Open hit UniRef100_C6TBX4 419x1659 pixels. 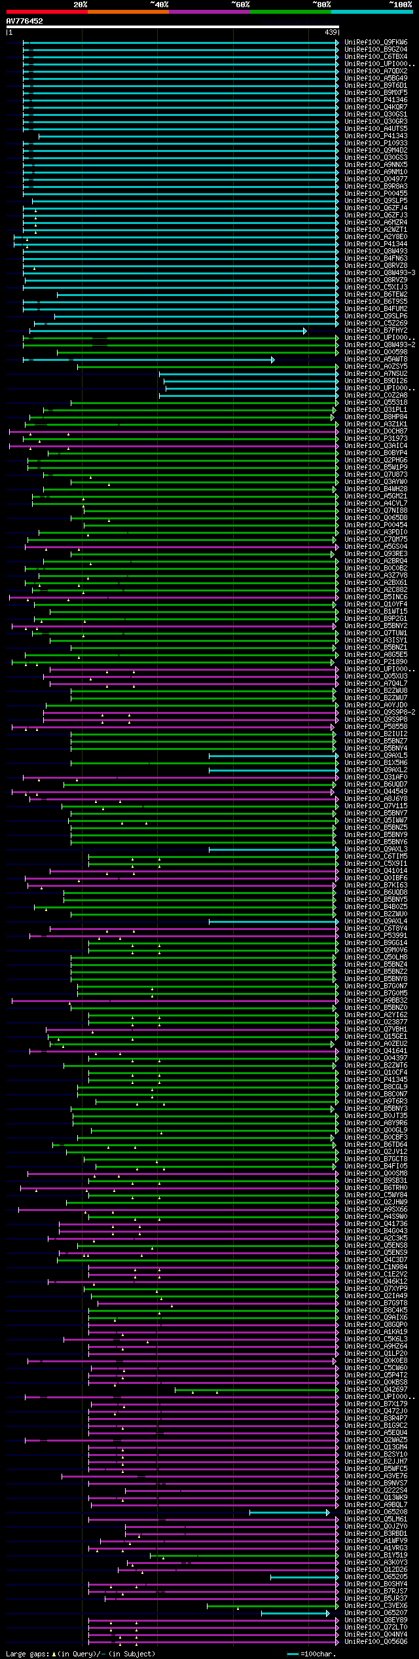(x=376, y=56)
